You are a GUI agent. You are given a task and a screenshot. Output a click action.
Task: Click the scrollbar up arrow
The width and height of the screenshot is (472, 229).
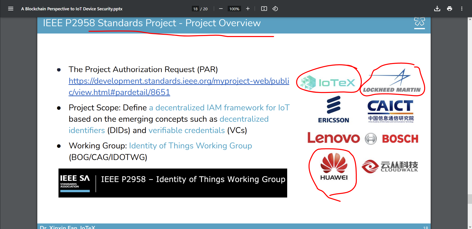(x=470, y=19)
